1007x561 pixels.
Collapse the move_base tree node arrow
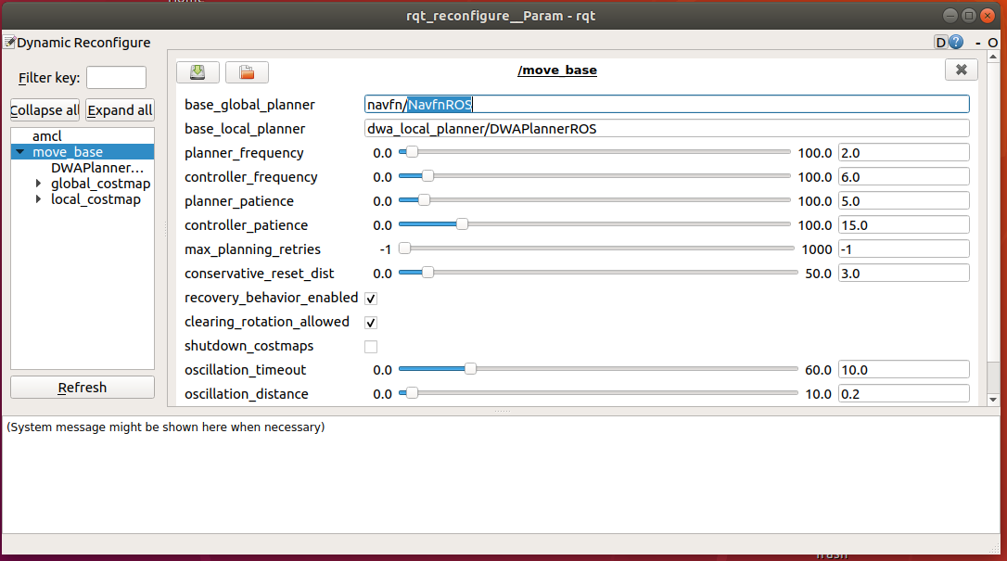(20, 152)
